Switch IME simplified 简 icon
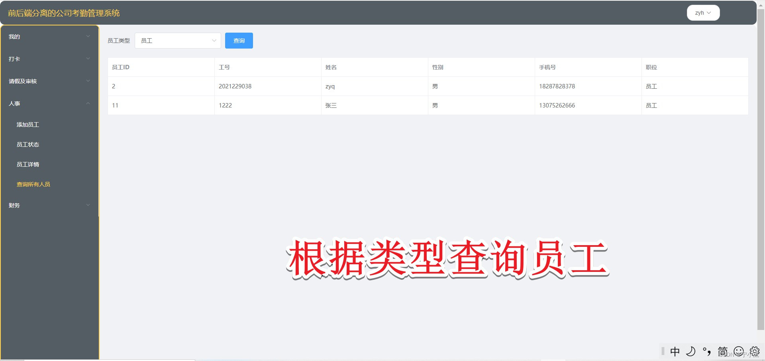765x361 pixels. coord(722,351)
